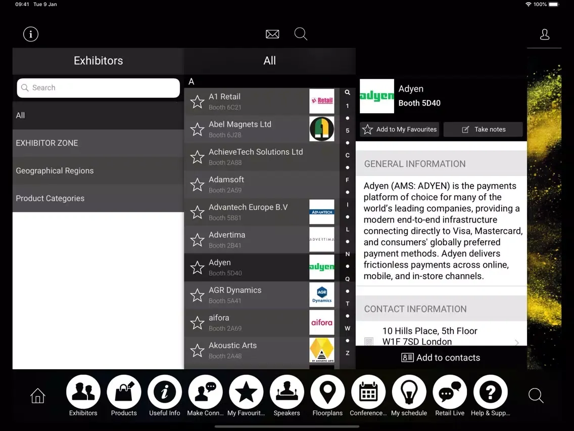The width and height of the screenshot is (574, 431).
Task: Tap the 'Exhibitors' column header
Action: (98, 61)
